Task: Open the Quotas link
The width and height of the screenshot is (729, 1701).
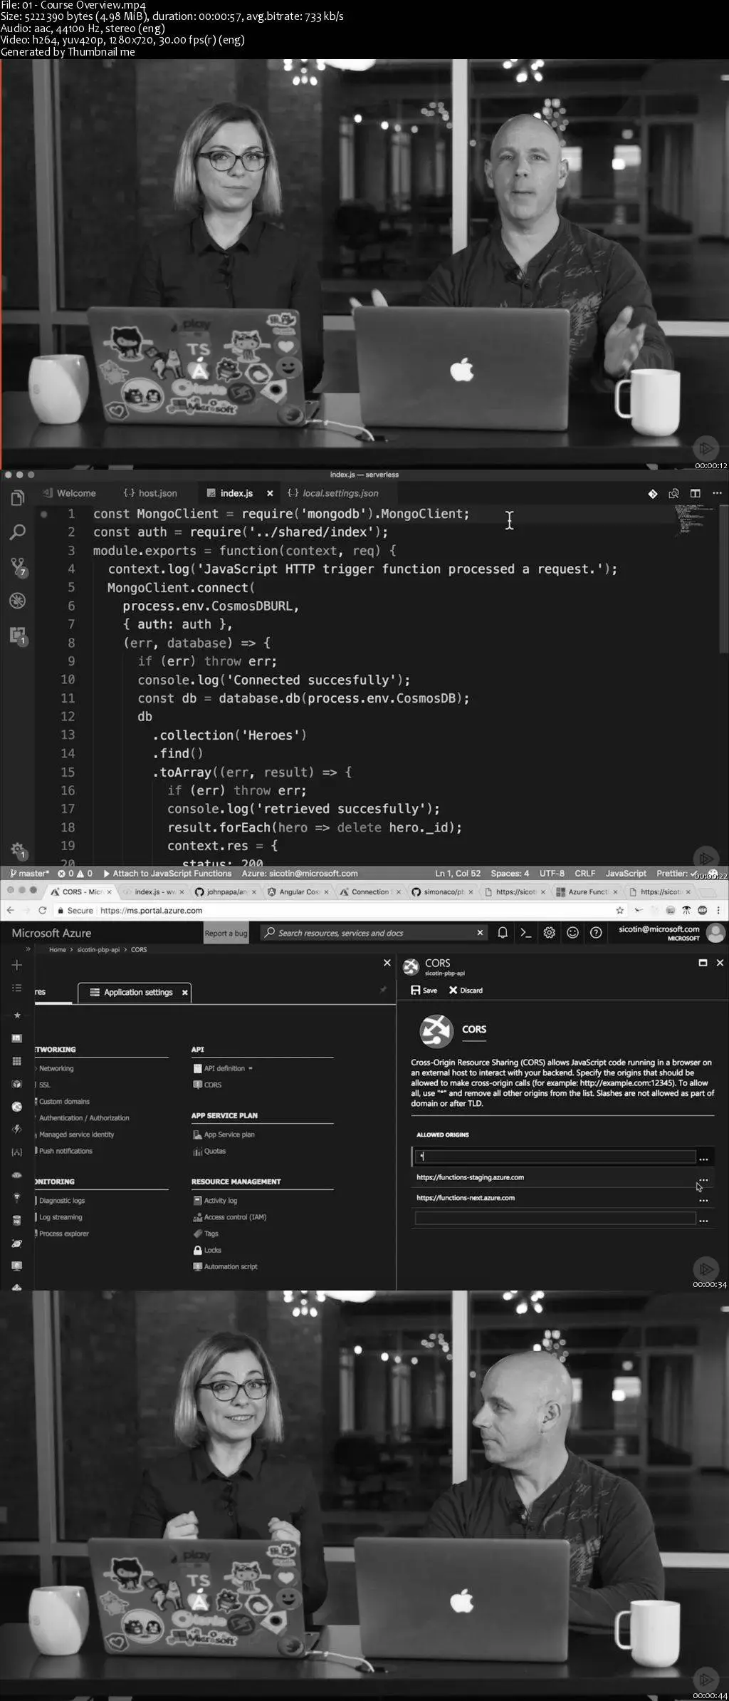Action: pos(209,1151)
